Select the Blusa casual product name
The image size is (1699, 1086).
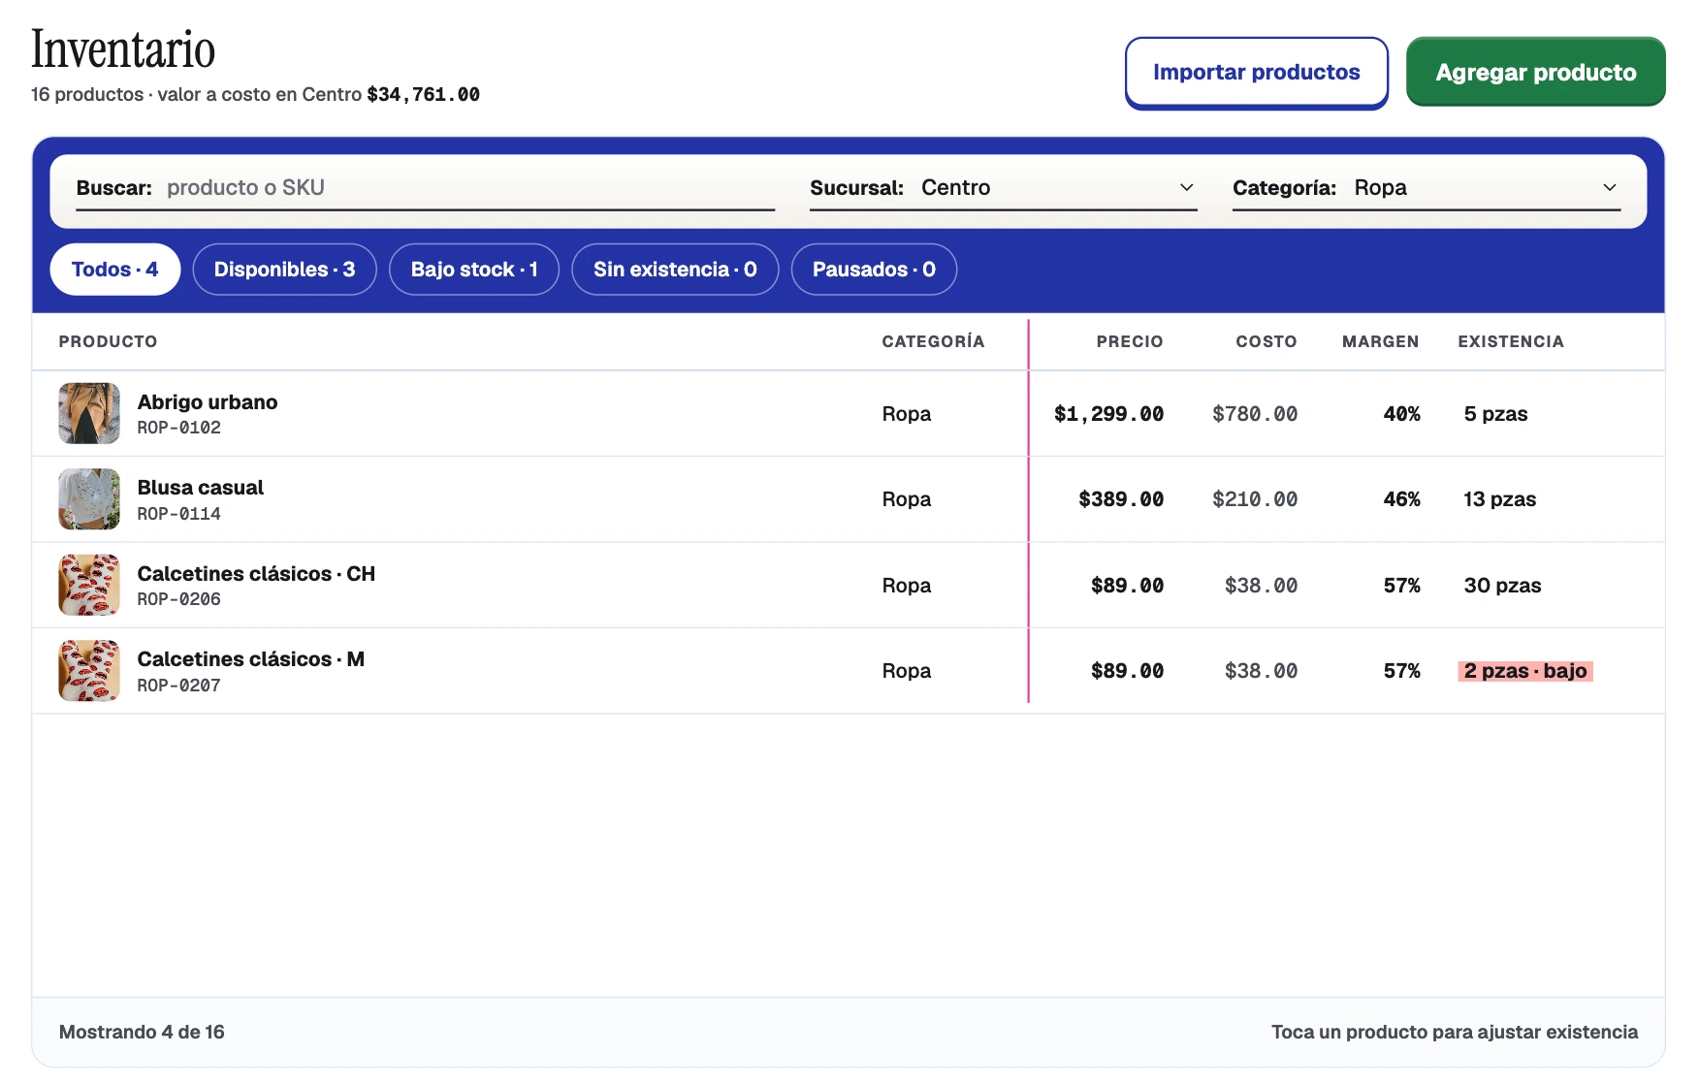click(201, 488)
